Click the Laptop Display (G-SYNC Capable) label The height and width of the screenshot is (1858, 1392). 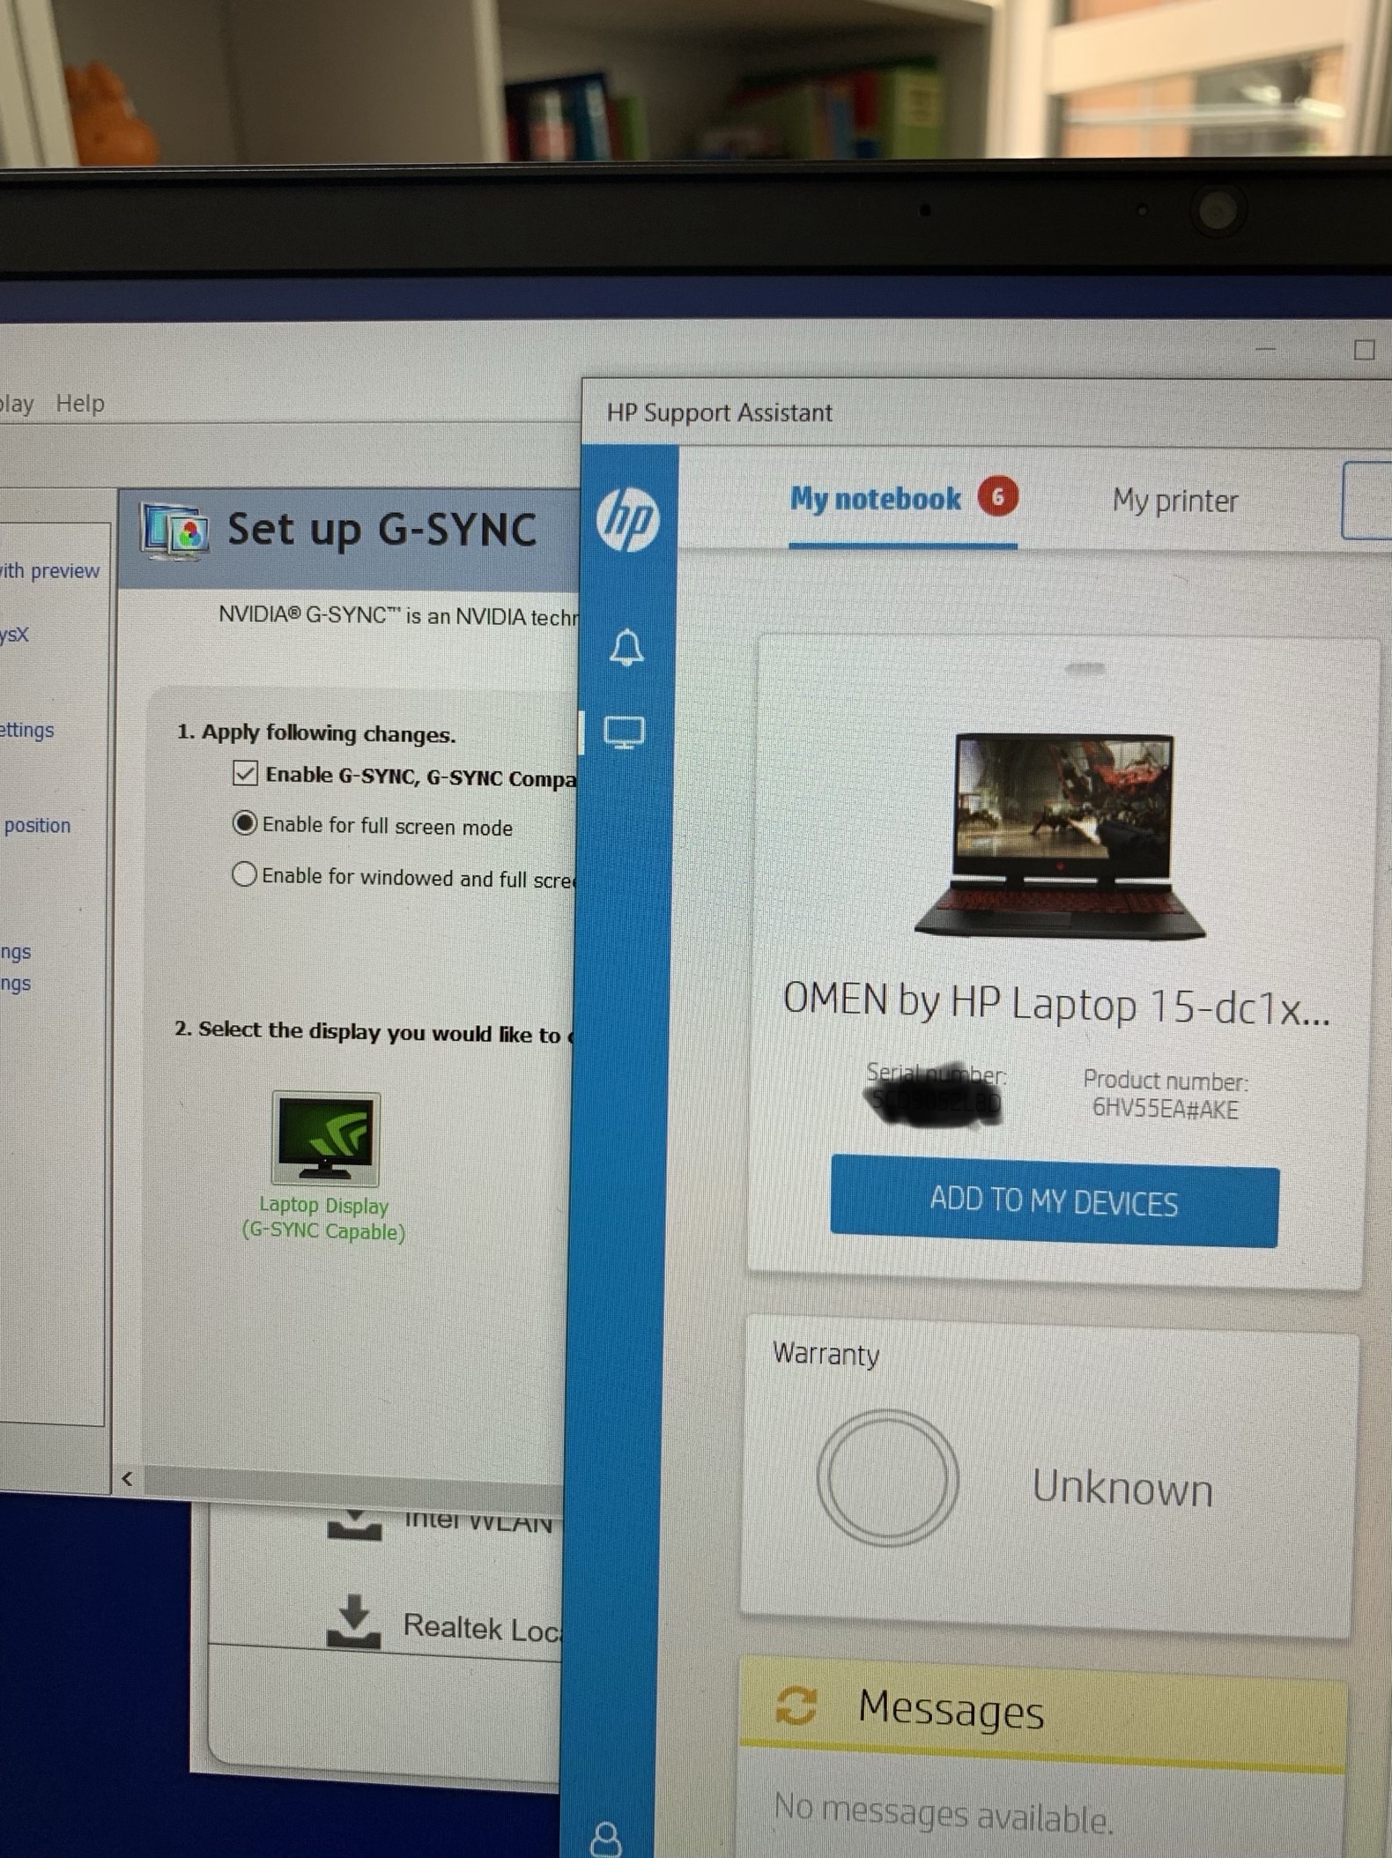click(x=323, y=1218)
